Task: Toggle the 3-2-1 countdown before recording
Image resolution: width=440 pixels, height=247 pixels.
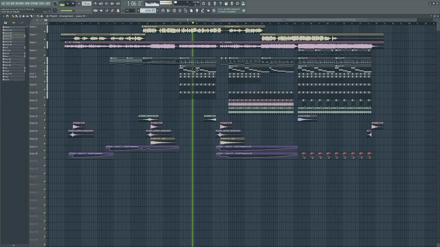Action: tap(107, 4)
